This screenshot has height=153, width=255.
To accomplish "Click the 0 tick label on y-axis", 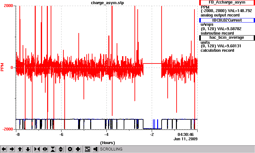I will coord(12,68).
